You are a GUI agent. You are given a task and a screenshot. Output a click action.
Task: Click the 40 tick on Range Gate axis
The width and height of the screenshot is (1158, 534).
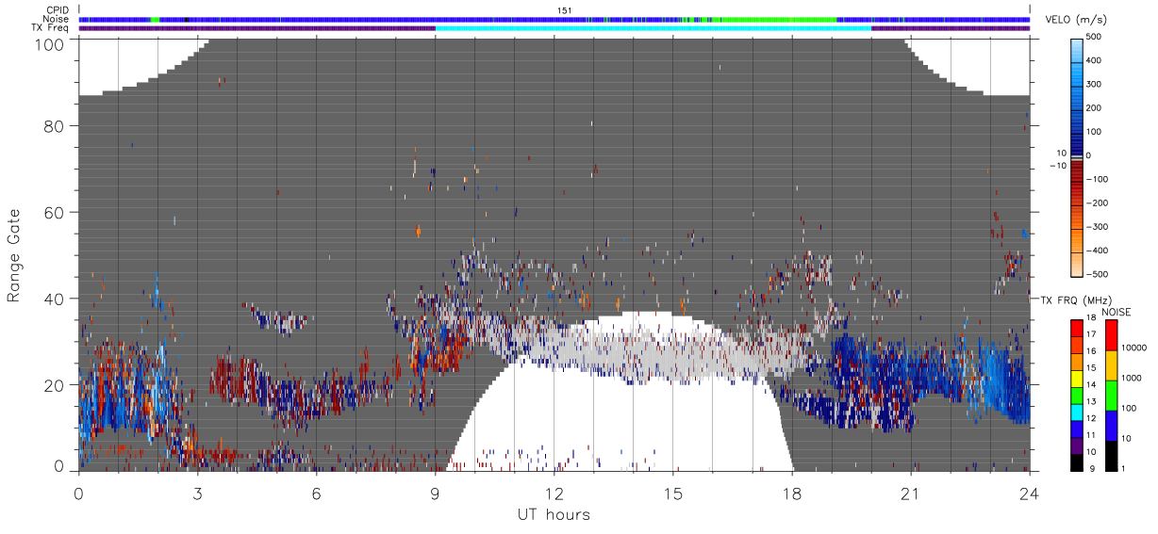click(54, 299)
